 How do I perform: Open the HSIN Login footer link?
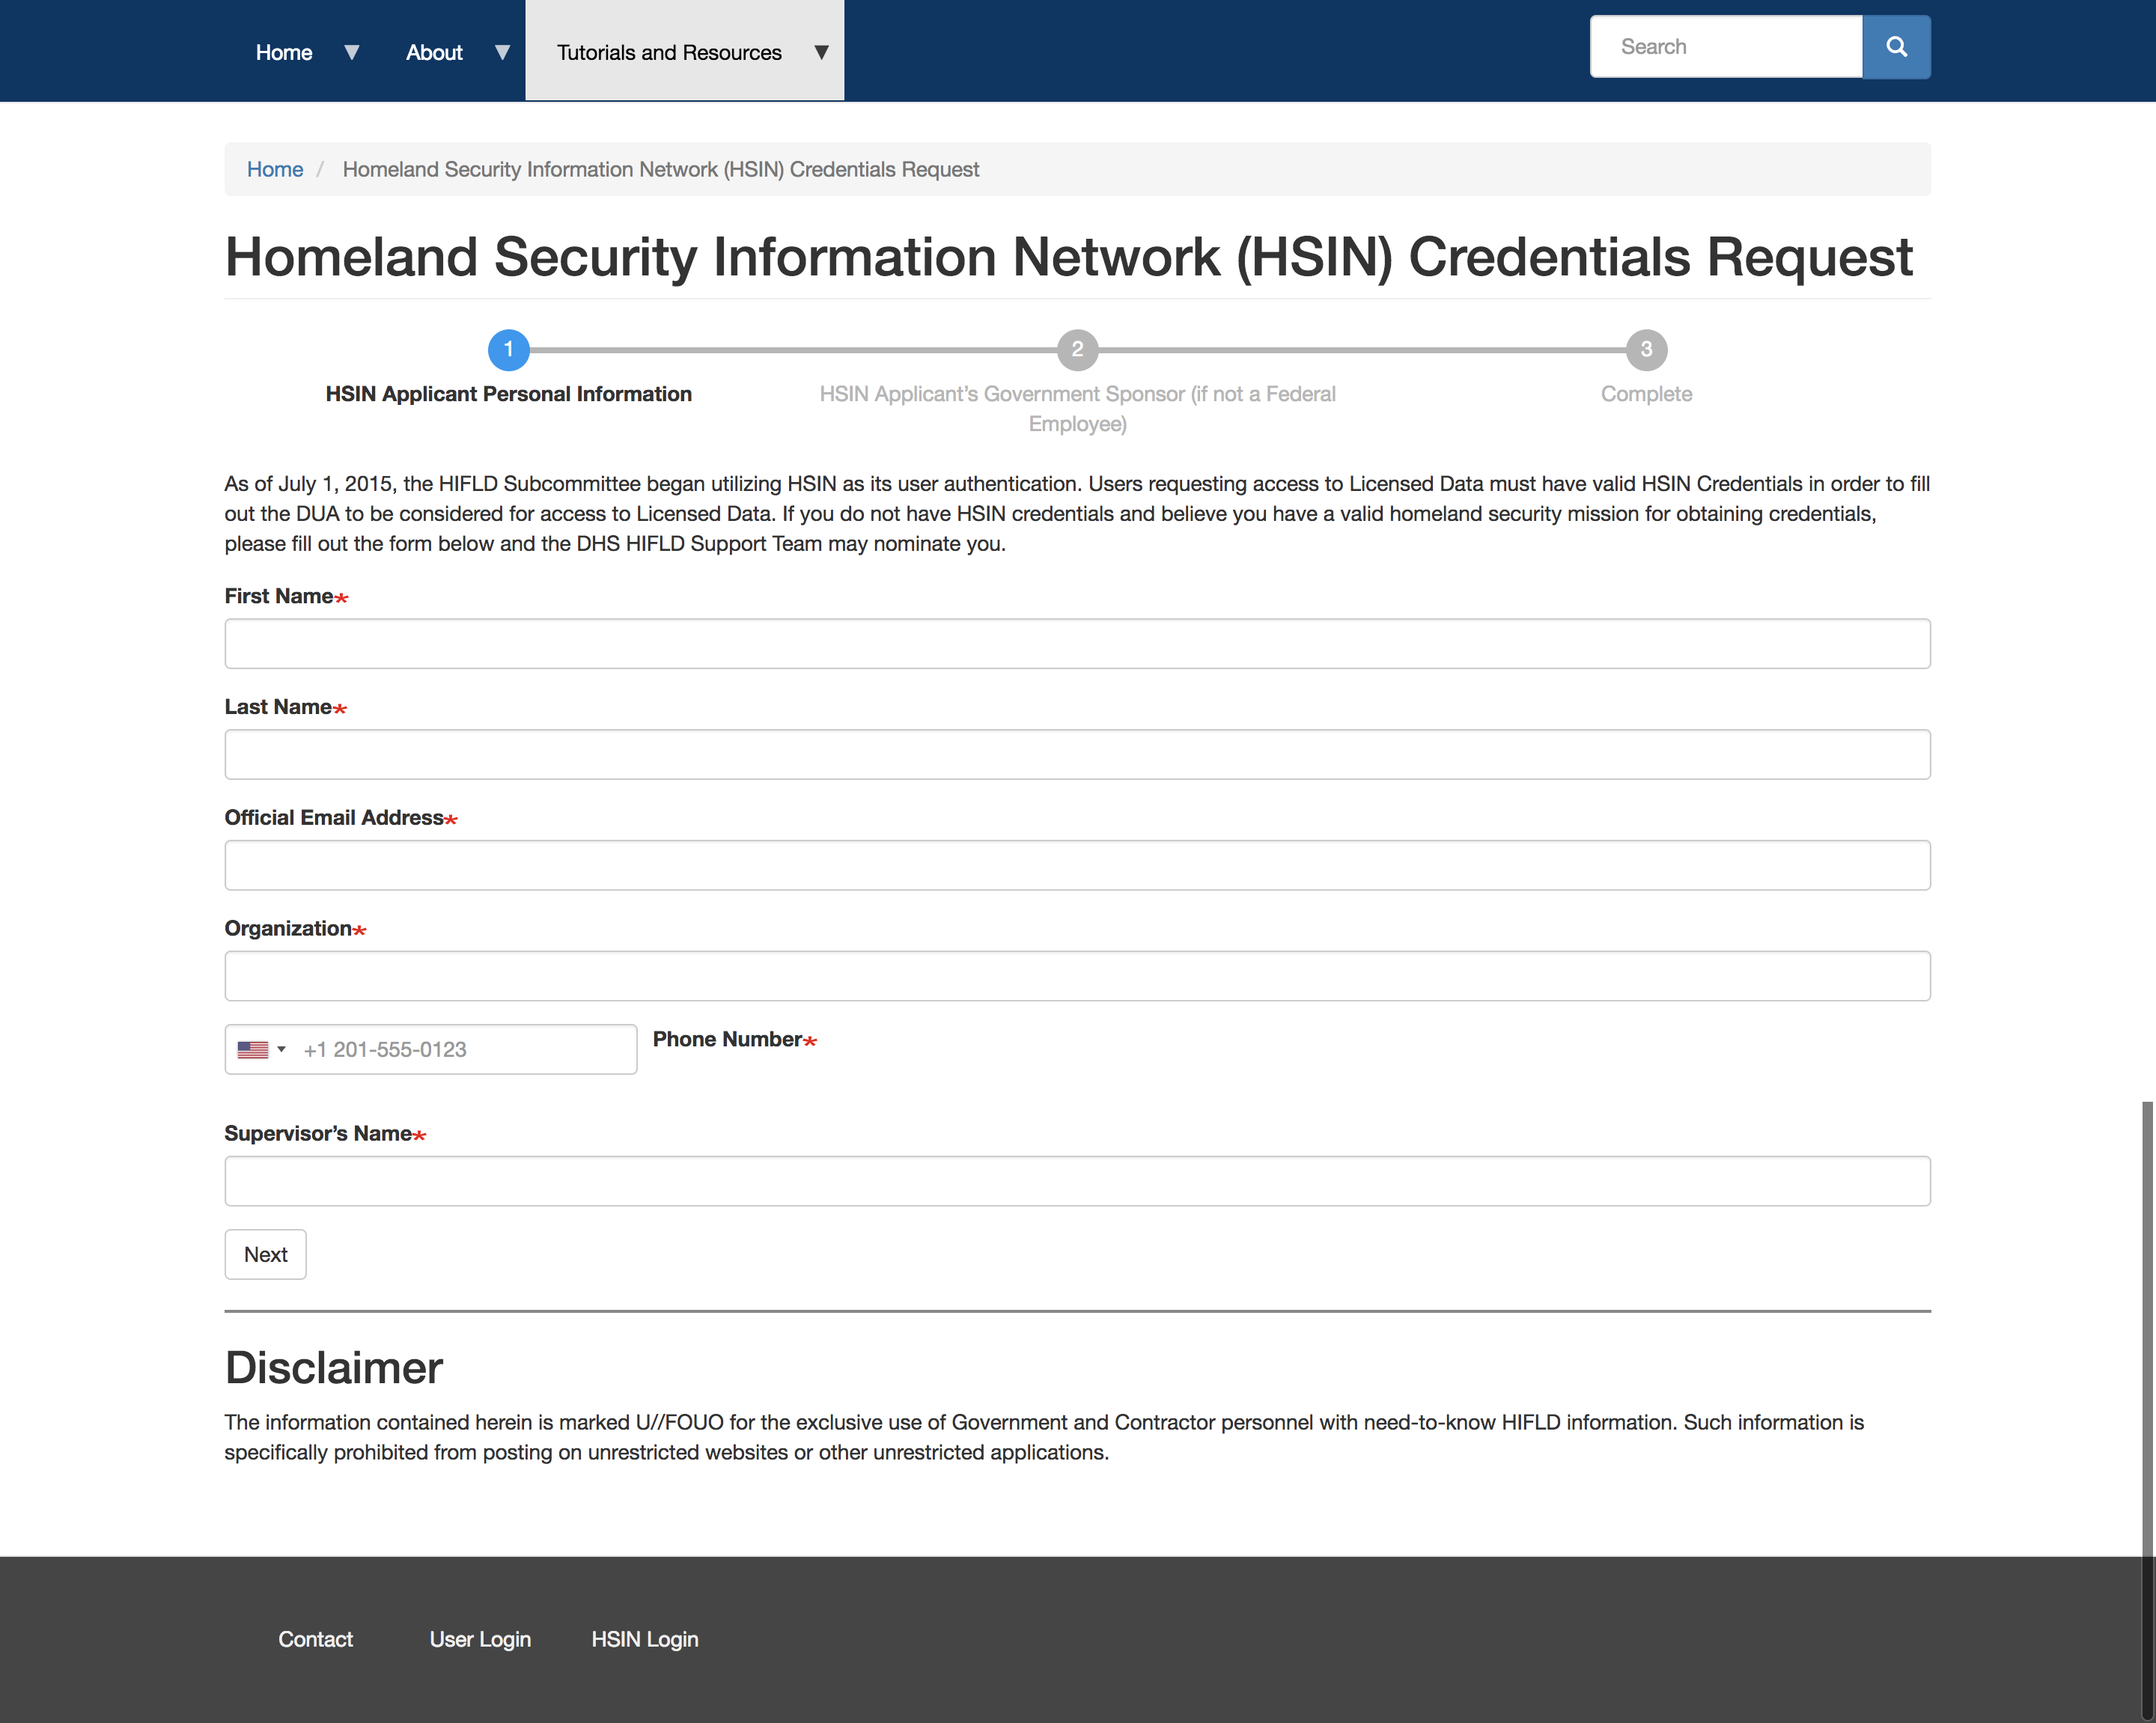point(645,1639)
